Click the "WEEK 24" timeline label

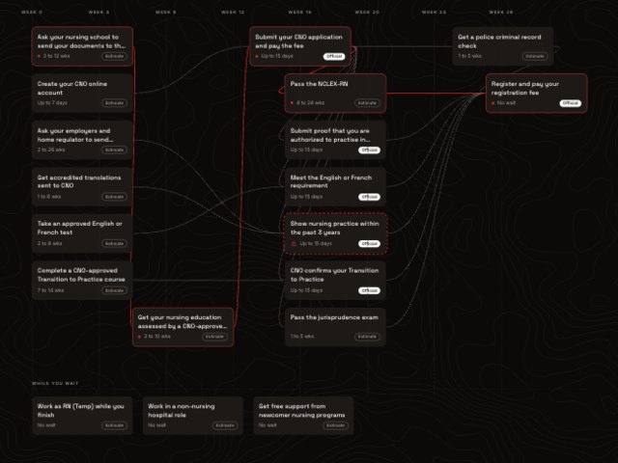pyautogui.click(x=434, y=13)
